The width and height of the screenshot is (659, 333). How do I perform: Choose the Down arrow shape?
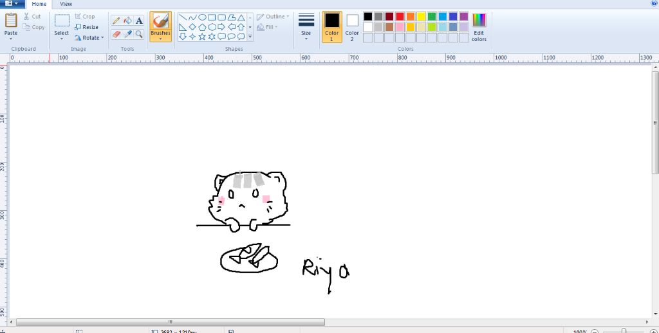coord(183,37)
